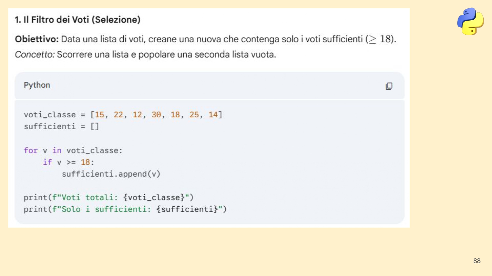Click the Python language label
This screenshot has width=492, height=276.
pos(37,85)
